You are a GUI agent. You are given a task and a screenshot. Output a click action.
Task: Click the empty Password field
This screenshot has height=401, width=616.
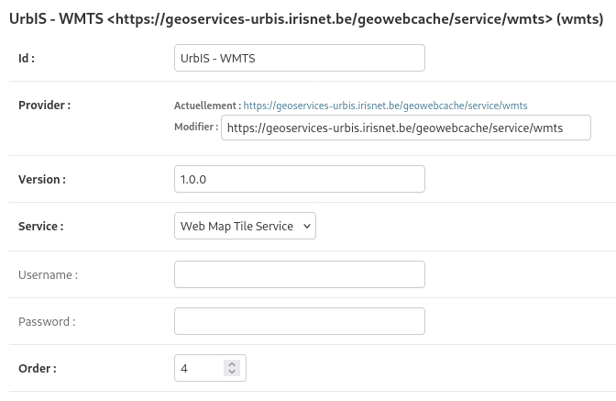[x=299, y=321]
